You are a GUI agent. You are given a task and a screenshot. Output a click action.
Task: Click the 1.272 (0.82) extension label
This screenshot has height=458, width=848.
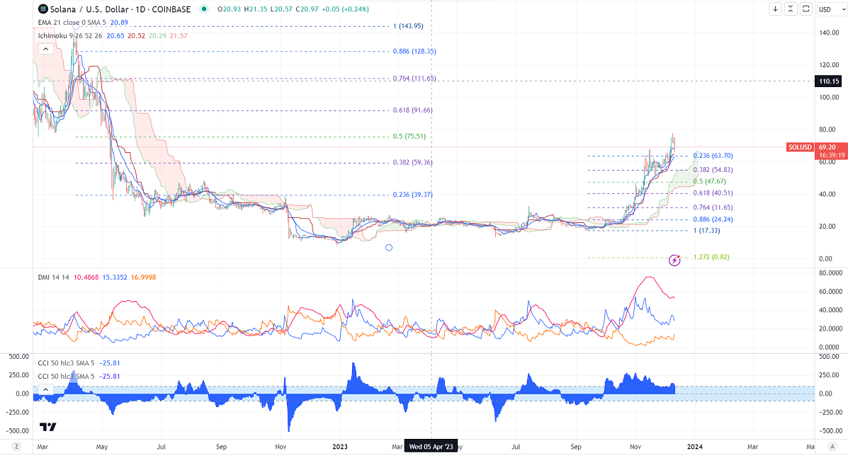tap(711, 257)
